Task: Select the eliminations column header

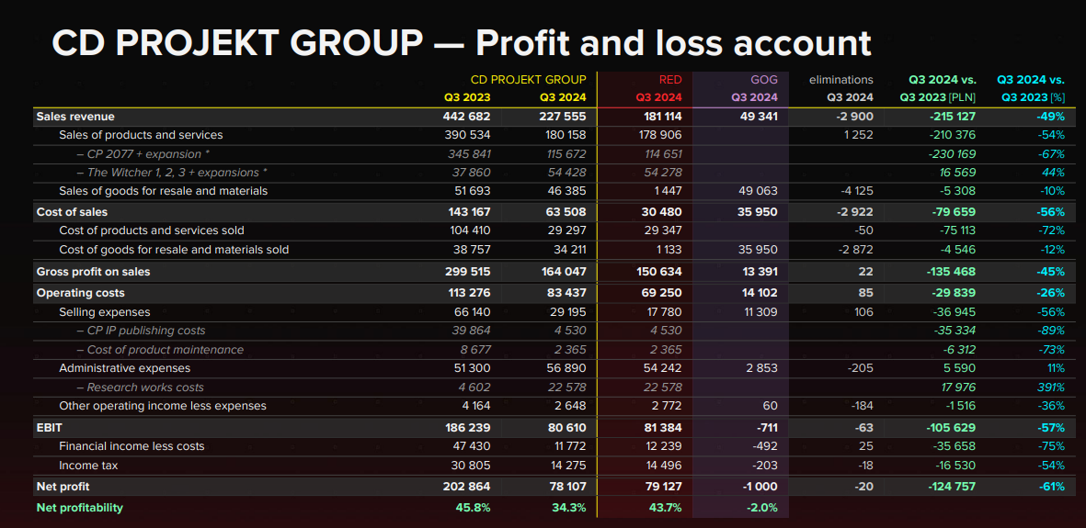Action: point(840,80)
